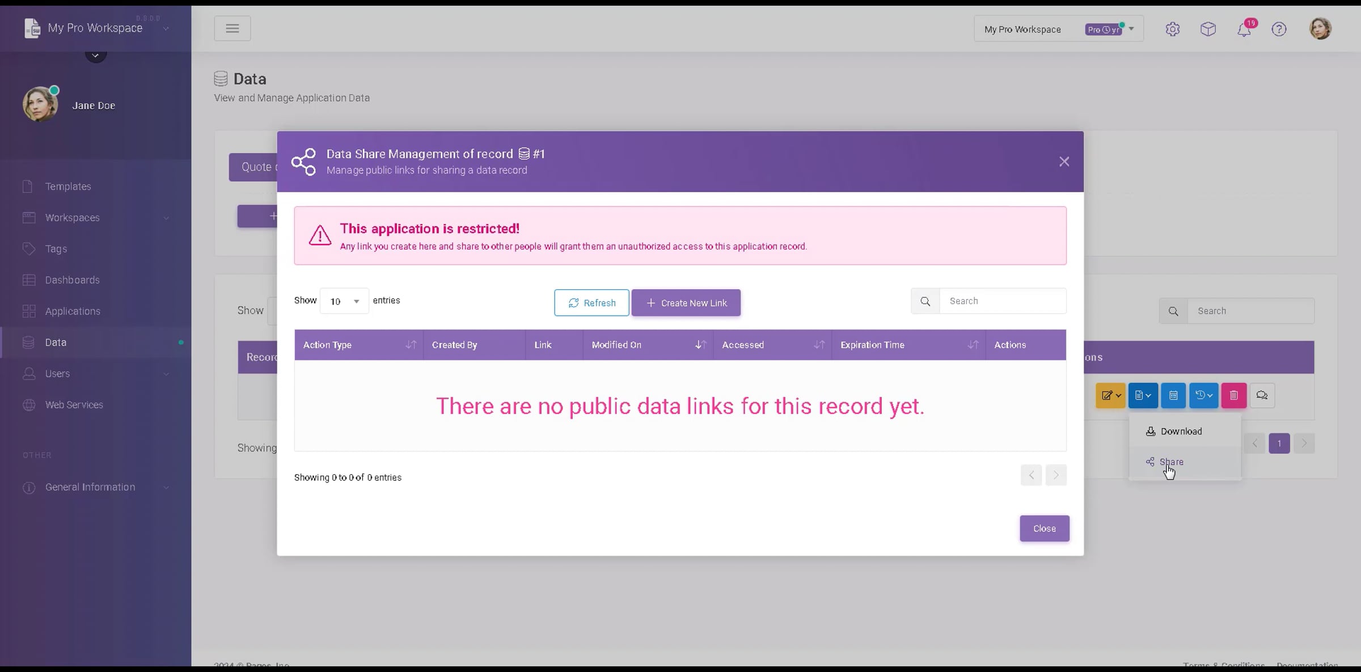1361x672 pixels.
Task: Open the comments chat bubble icon
Action: click(x=1262, y=395)
